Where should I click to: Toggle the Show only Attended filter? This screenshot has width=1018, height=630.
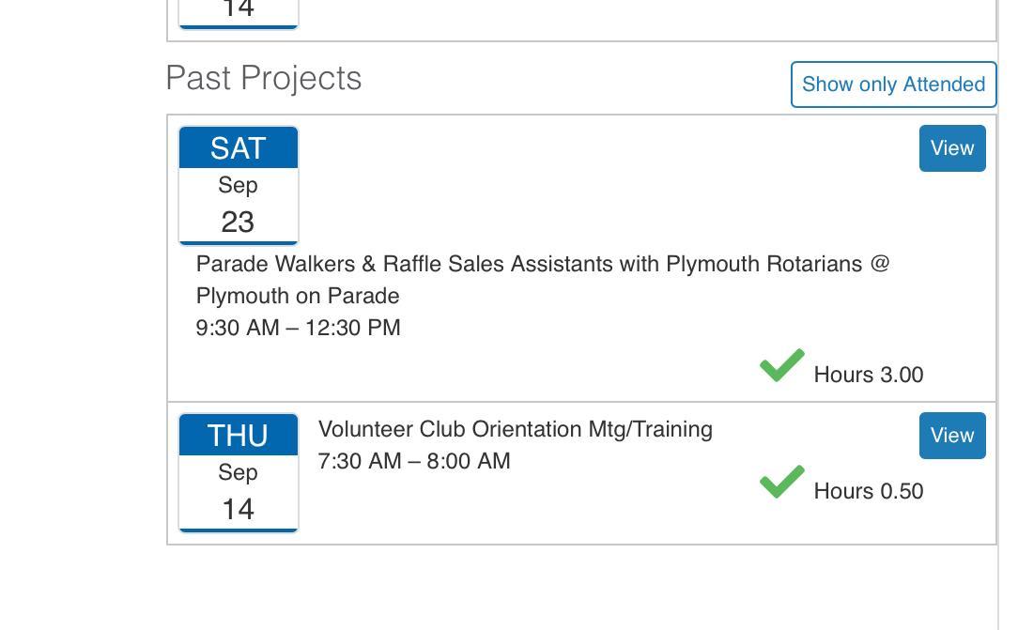(893, 85)
